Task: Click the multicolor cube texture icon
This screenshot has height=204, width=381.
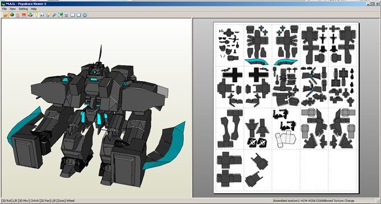Action: [30, 15]
